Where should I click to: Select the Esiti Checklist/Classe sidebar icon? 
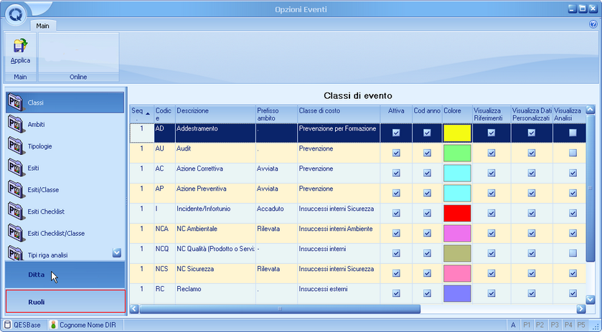pyautogui.click(x=15, y=233)
